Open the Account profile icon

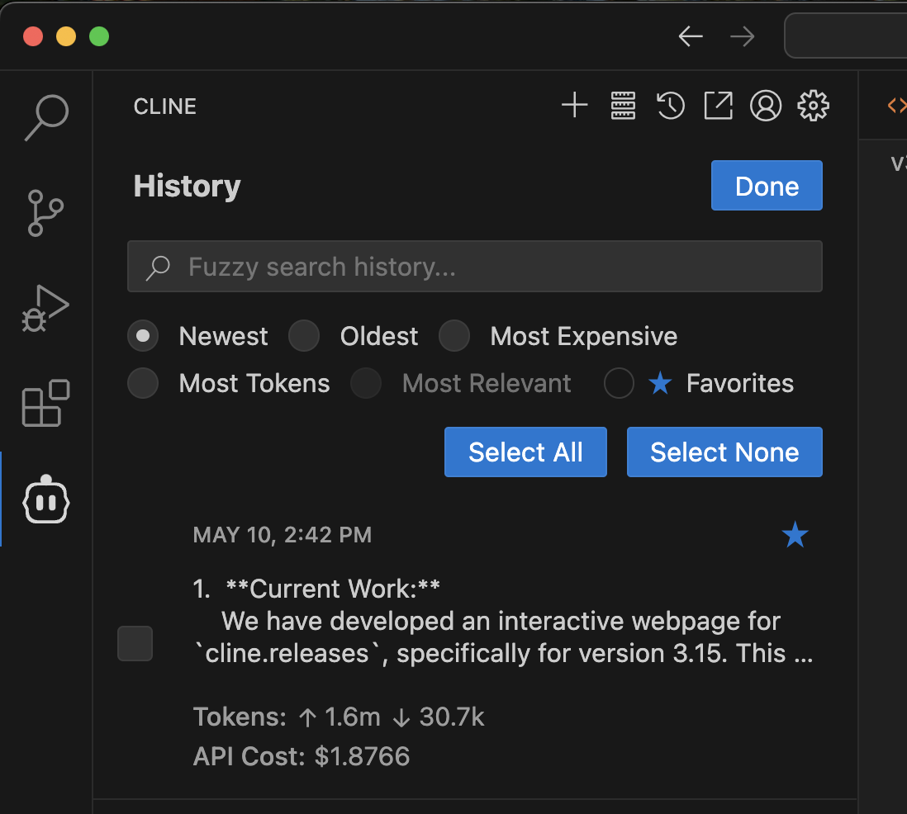point(766,106)
